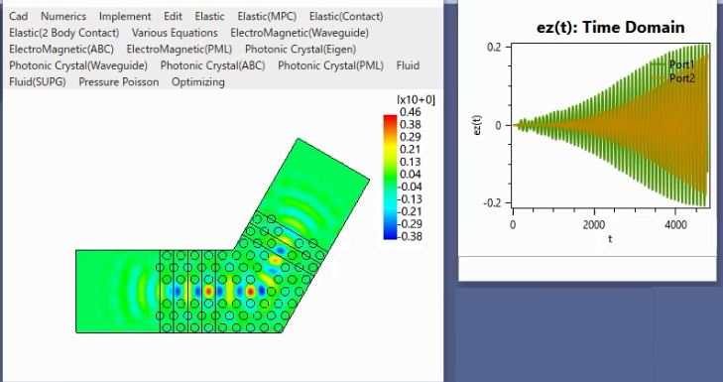Open the ElectroMagnetic(ABC) menu
Viewport: 723px width, 382px height.
tap(61, 49)
